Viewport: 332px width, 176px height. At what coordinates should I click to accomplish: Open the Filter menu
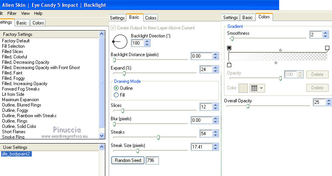click(12, 13)
